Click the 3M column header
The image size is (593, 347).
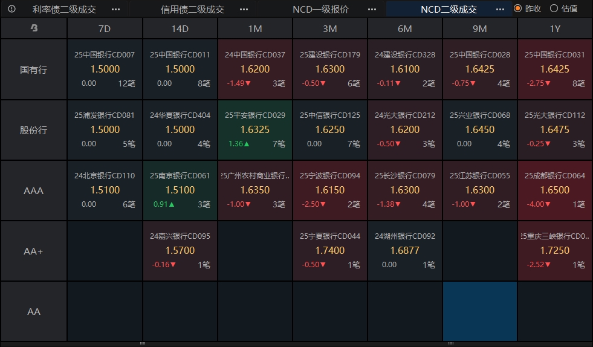click(330, 28)
